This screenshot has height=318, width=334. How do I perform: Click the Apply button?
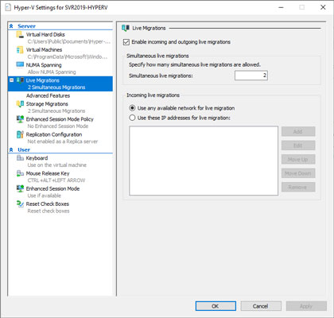[x=306, y=306]
